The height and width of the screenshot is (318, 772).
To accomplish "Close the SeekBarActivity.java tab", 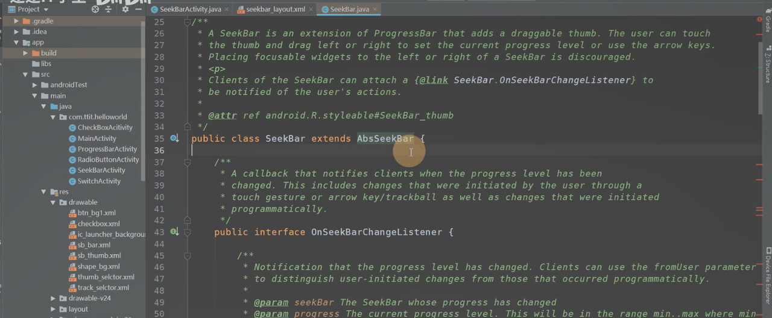I will [x=227, y=10].
